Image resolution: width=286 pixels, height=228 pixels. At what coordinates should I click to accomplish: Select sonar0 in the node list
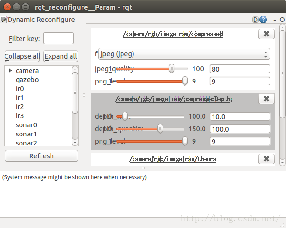26,125
